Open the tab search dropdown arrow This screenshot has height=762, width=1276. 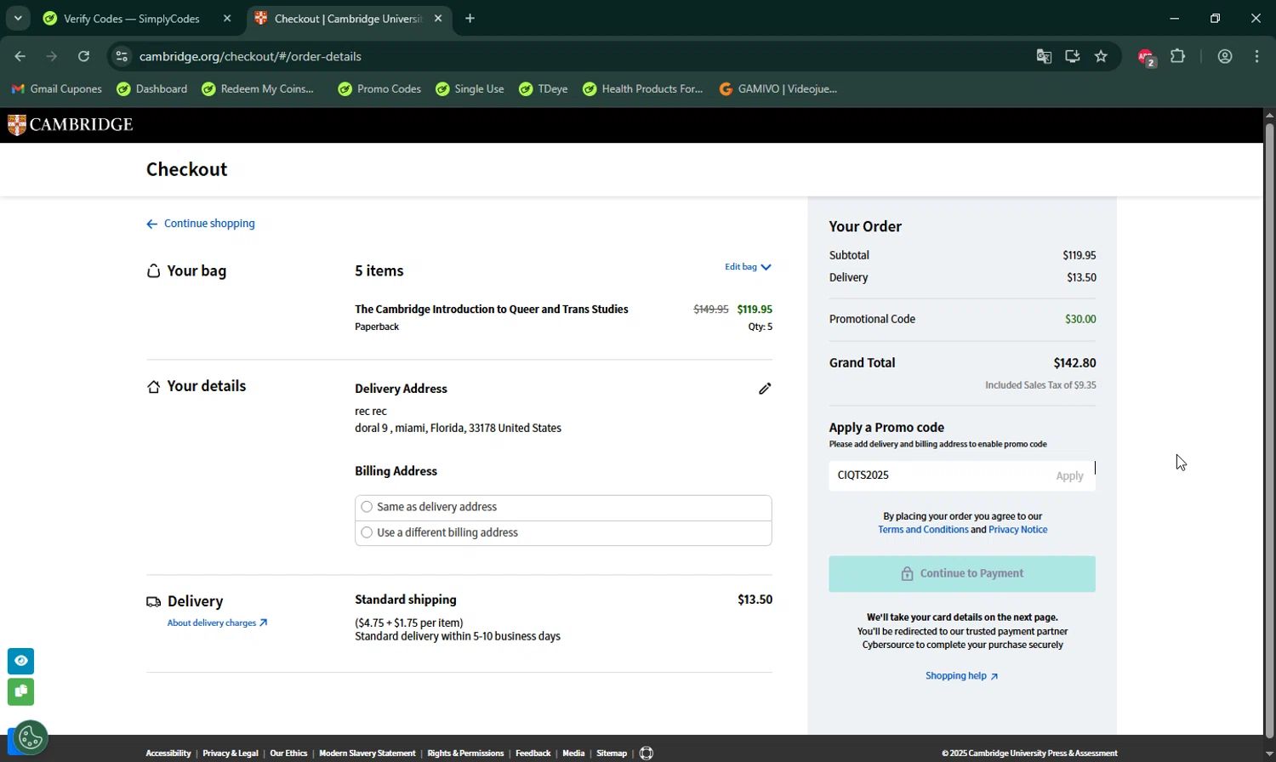[18, 18]
